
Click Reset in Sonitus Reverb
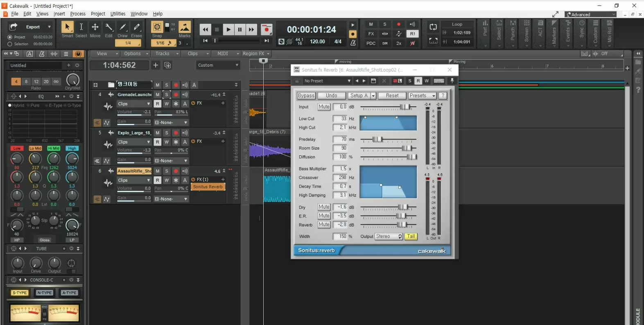392,96
